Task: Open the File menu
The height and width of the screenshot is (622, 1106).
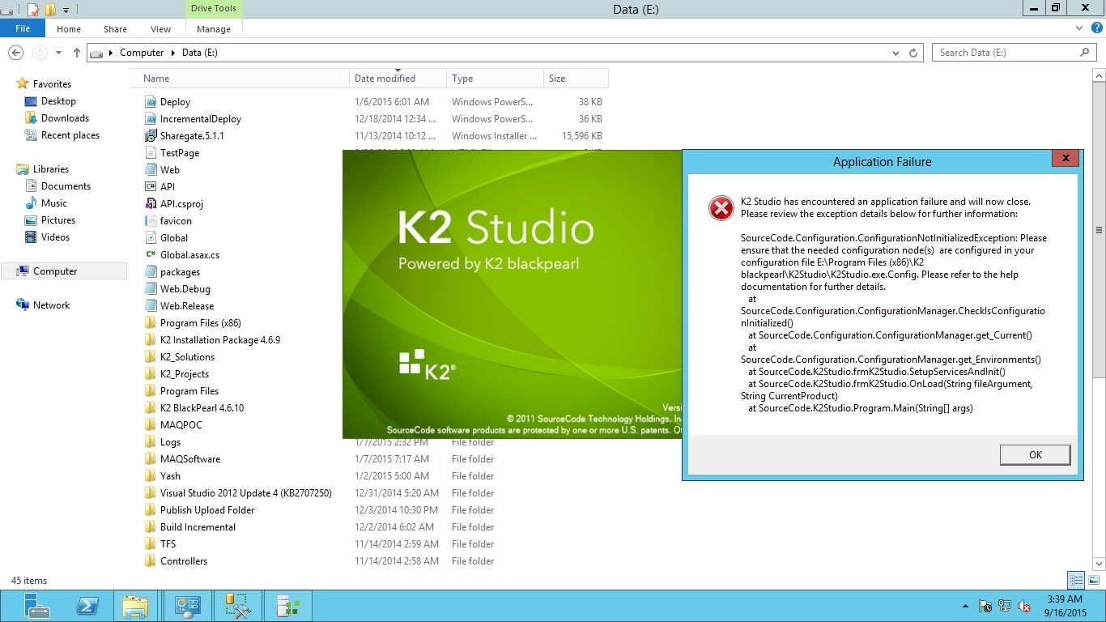Action: pyautogui.click(x=23, y=29)
